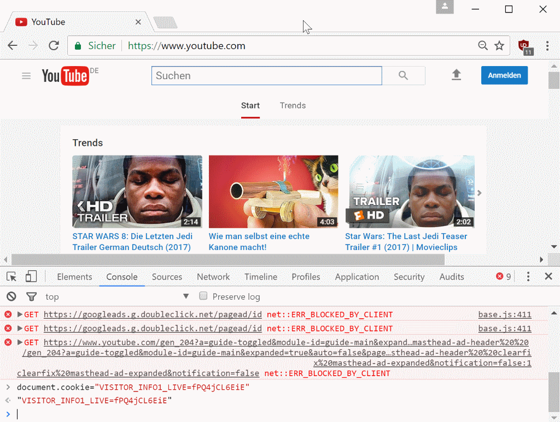Activate the DevTools inspect element picker
This screenshot has width=560, height=422.
click(11, 277)
